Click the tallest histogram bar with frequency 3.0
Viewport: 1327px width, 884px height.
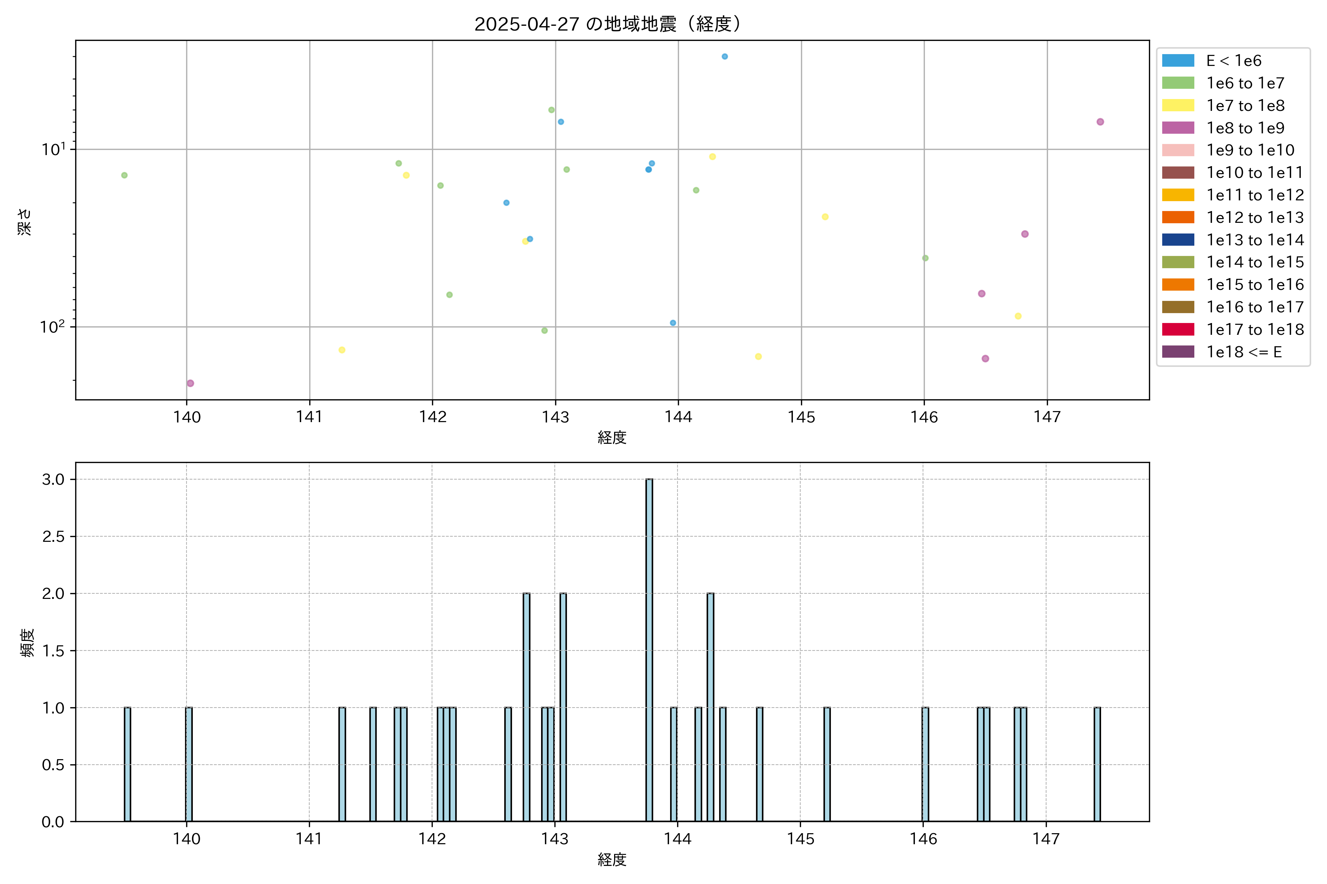tap(649, 648)
